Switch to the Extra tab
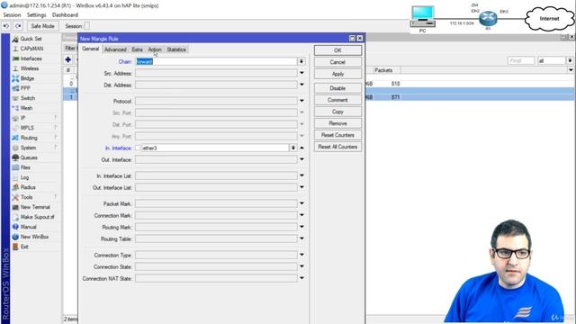 [x=137, y=49]
